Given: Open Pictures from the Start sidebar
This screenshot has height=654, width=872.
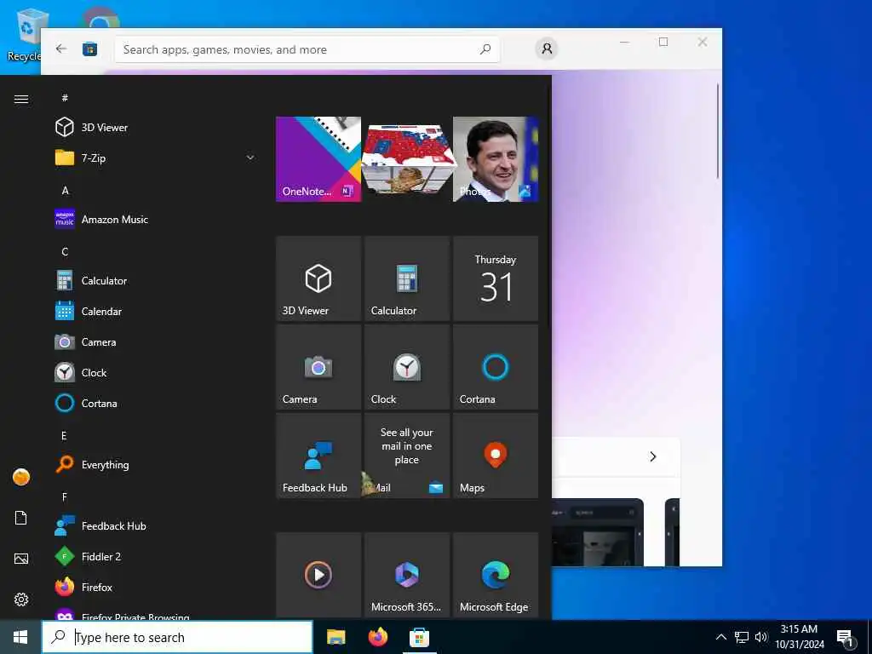Looking at the screenshot, I should (21, 559).
